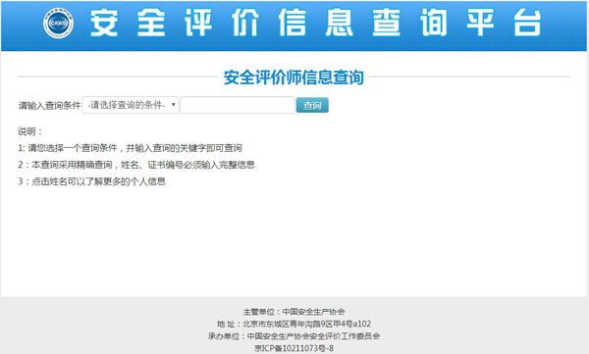Click the 安全评价师信息查询 heading
The image size is (589, 354).
pyautogui.click(x=294, y=77)
